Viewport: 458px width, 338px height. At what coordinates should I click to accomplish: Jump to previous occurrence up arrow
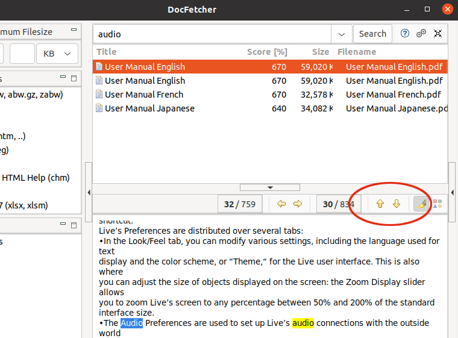[380, 204]
